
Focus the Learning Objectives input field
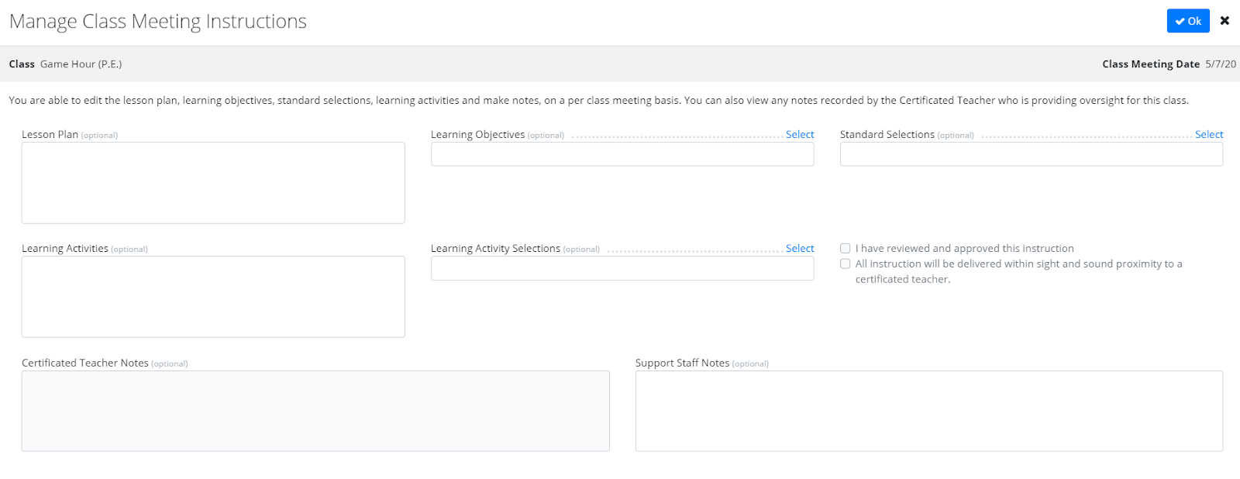622,154
